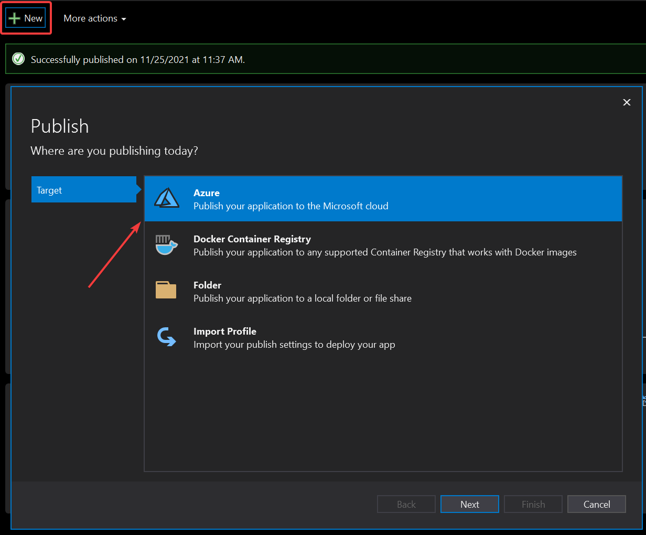Viewport: 646px width, 535px height.
Task: Click the Azure cloud icon
Action: coord(167,199)
